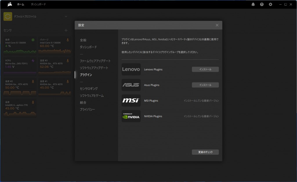Open ソフトウェアアップデート settings
Image resolution: width=297 pixels, height=182 pixels.
(94, 68)
